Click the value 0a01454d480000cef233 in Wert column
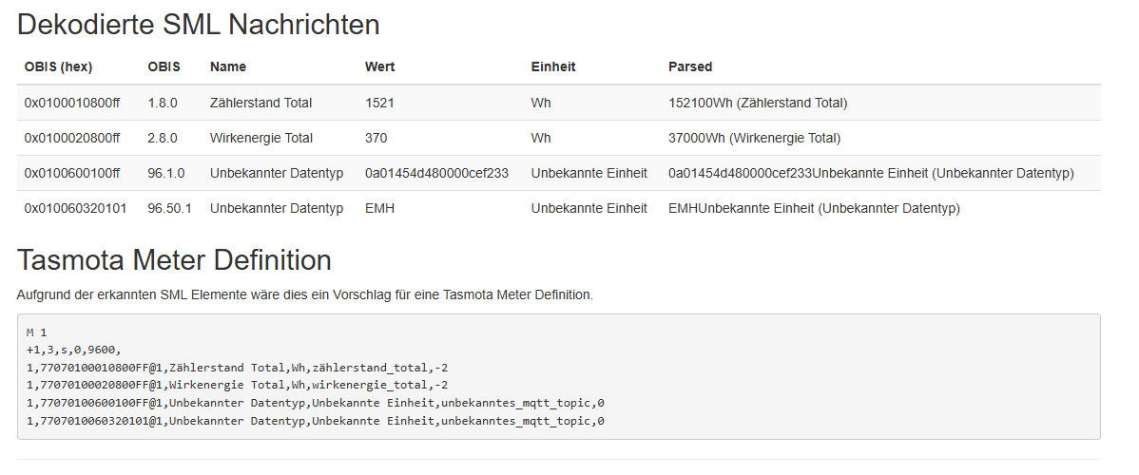This screenshot has height=475, width=1139. pos(436,173)
